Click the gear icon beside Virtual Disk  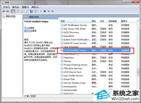click(62, 79)
